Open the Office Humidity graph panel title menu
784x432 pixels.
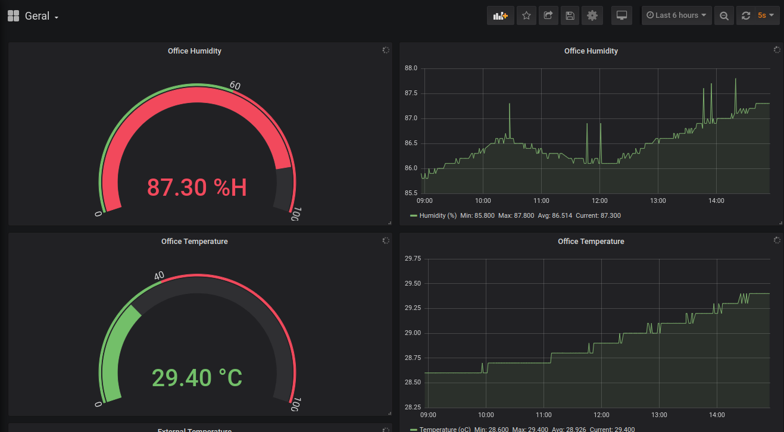pyautogui.click(x=591, y=51)
